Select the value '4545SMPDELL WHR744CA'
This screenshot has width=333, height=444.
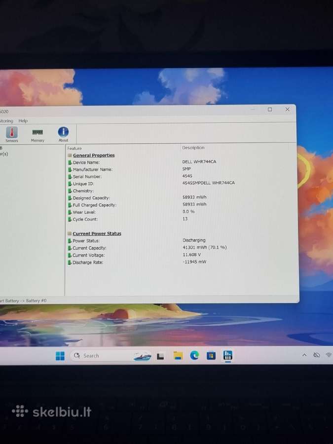(x=208, y=183)
